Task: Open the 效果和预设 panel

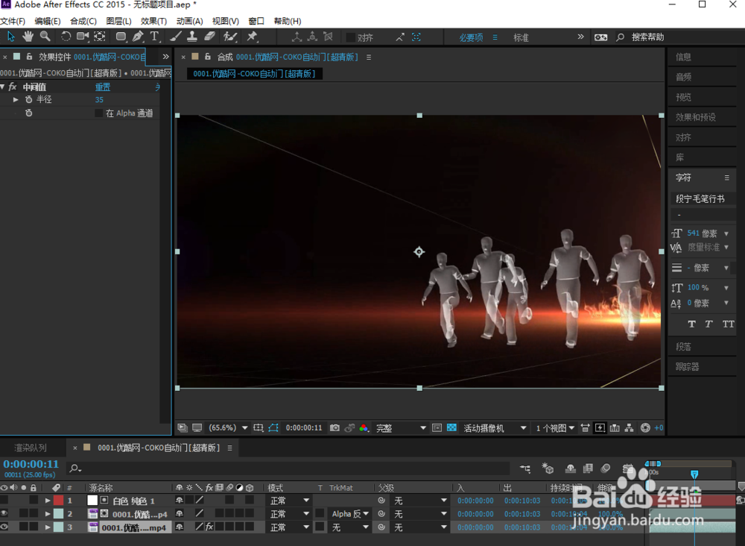Action: click(696, 117)
